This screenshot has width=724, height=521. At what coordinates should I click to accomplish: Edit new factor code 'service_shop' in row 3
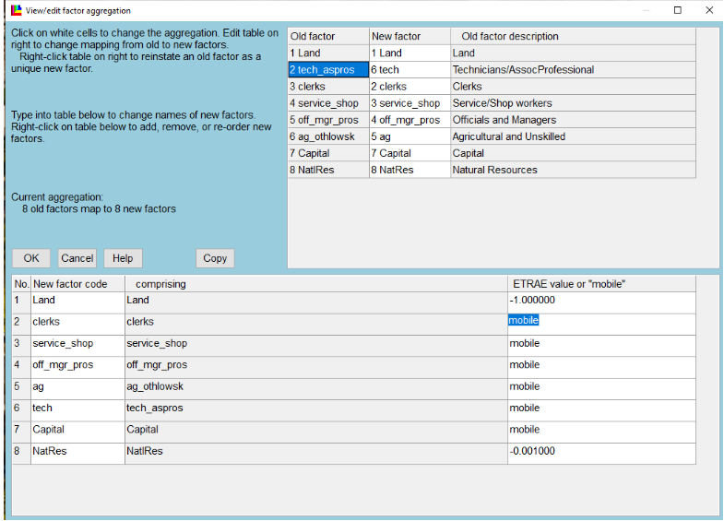click(x=77, y=346)
